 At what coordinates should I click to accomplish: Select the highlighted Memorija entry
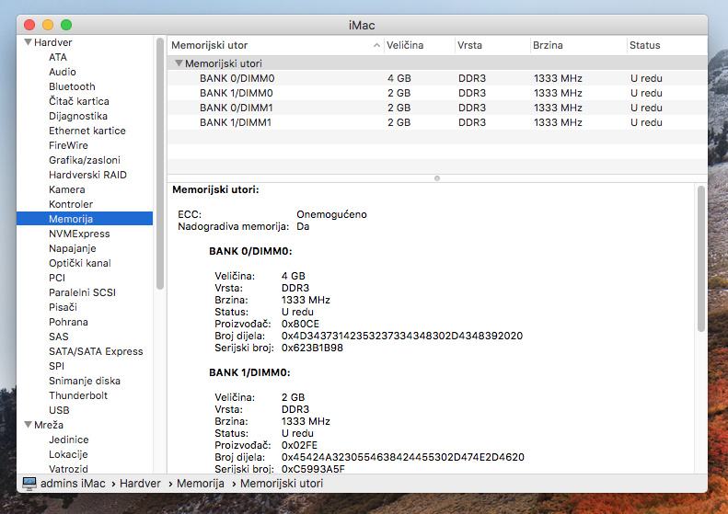pos(85,219)
